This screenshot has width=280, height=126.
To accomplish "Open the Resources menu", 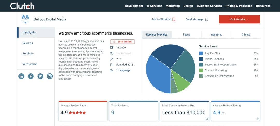I will [263, 6].
